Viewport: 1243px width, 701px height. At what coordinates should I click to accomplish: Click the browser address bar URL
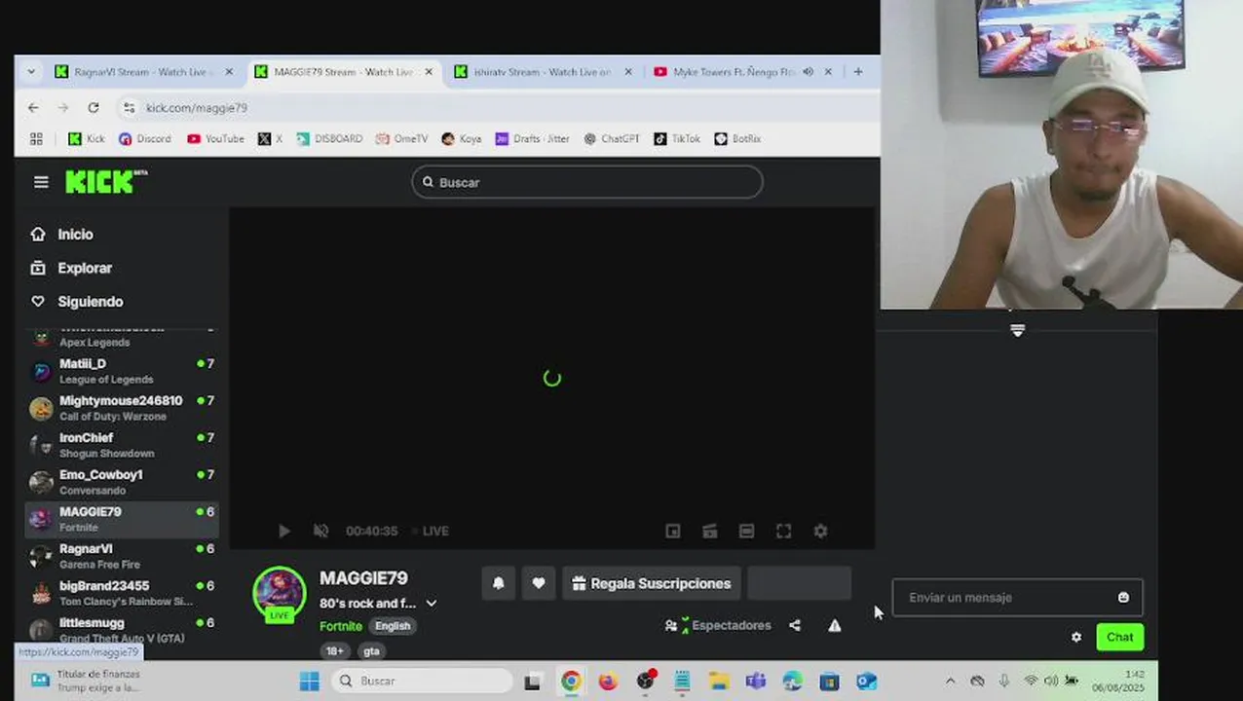point(197,108)
